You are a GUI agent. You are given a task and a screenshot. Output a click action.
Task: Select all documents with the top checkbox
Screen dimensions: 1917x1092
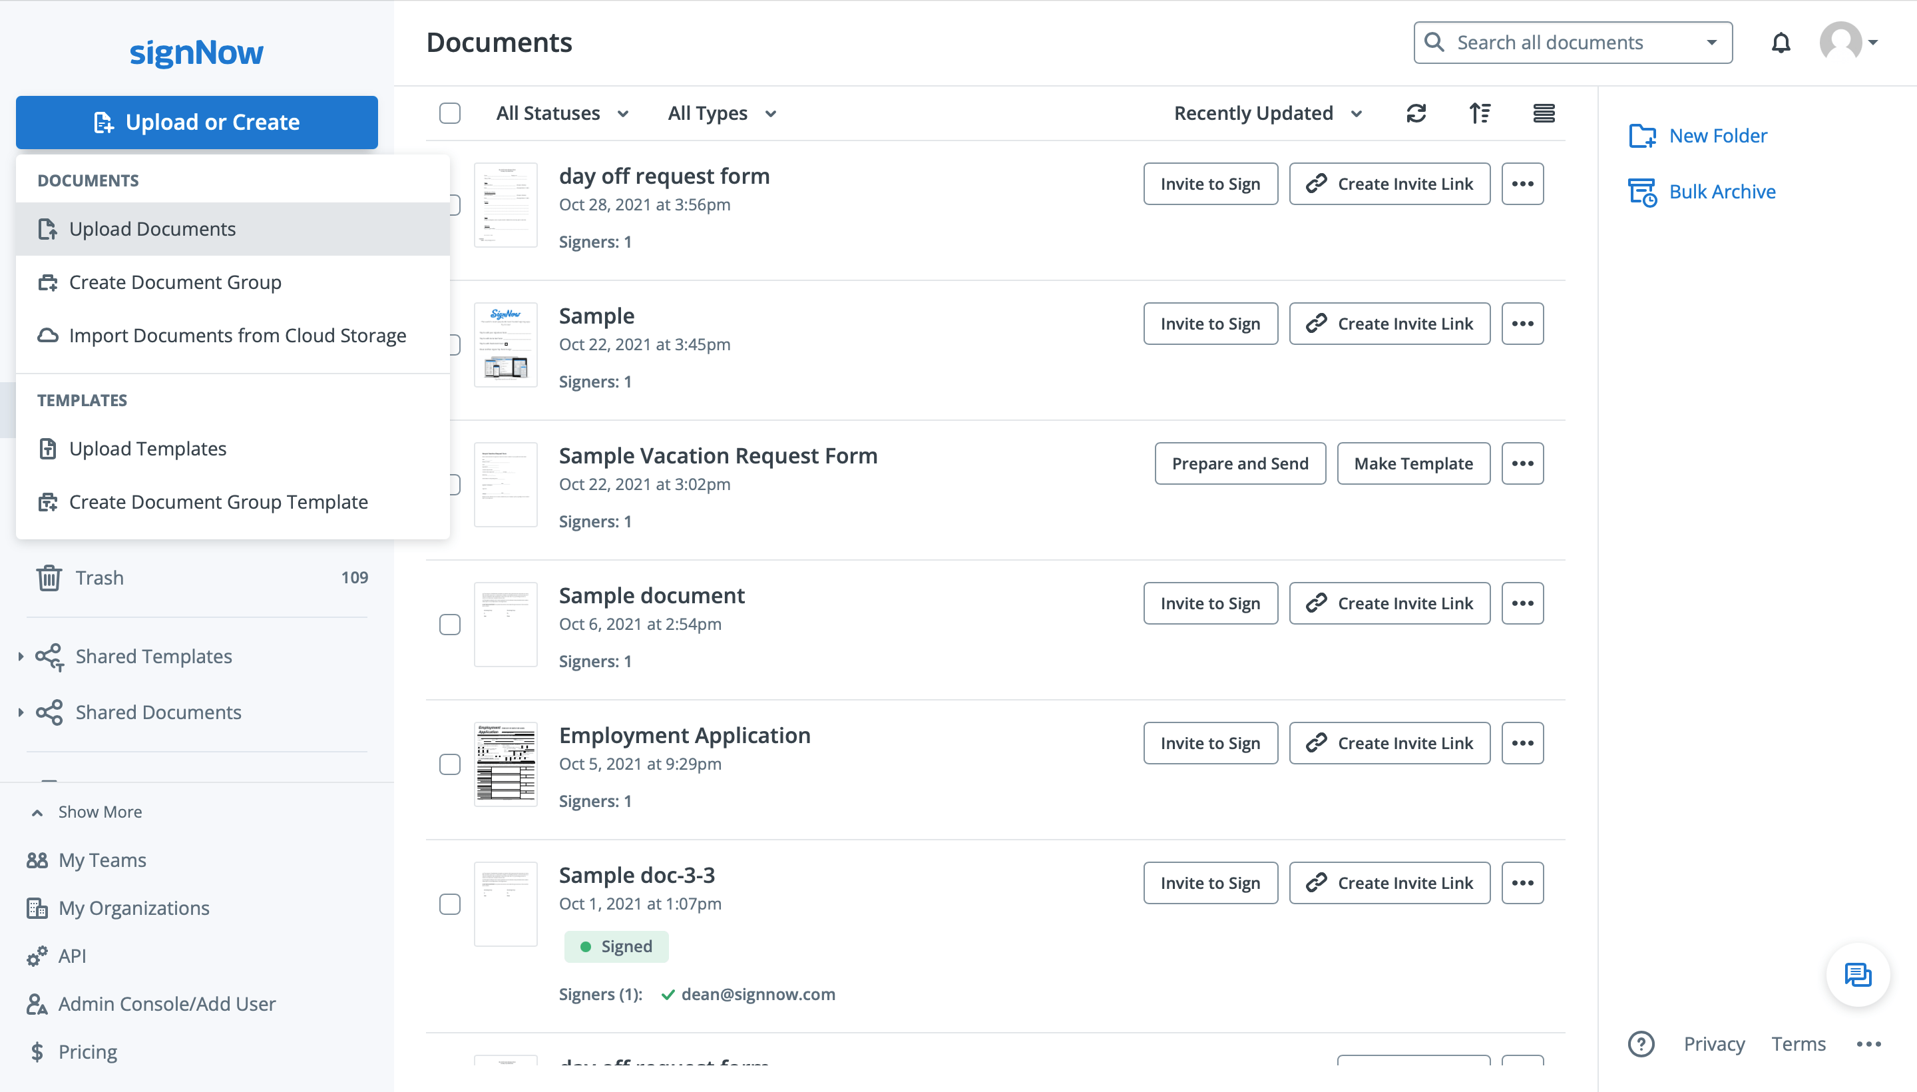[x=450, y=113]
